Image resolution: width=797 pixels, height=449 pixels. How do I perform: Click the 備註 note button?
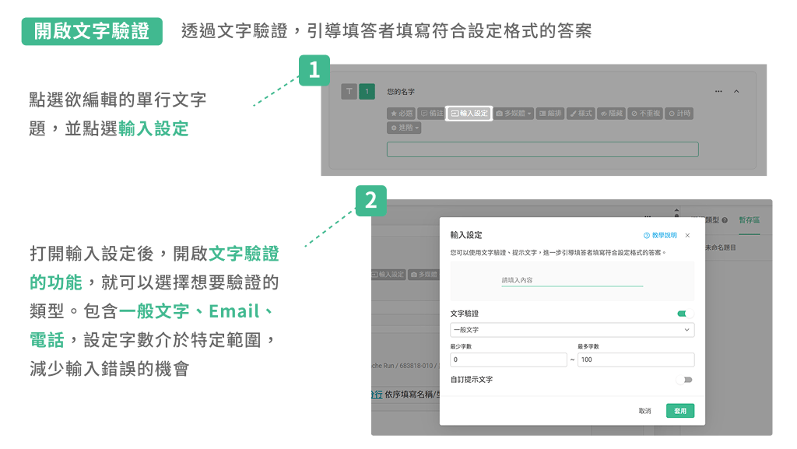[x=432, y=114]
